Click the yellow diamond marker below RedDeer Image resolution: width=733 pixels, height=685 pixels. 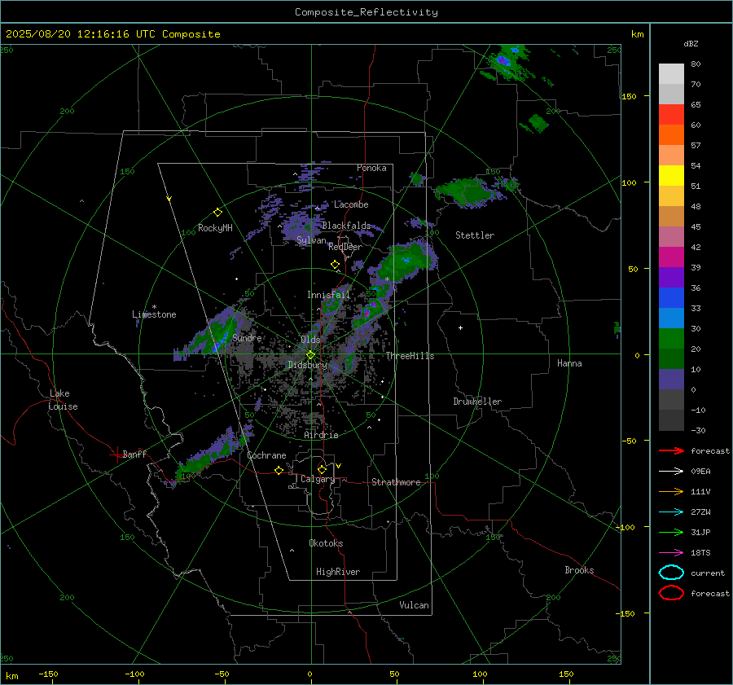335,265
